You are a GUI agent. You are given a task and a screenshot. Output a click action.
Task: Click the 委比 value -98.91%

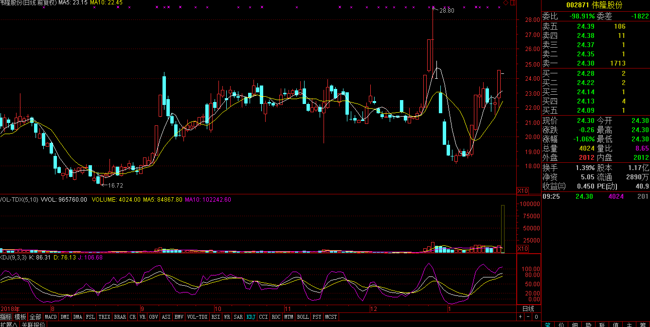[581, 17]
